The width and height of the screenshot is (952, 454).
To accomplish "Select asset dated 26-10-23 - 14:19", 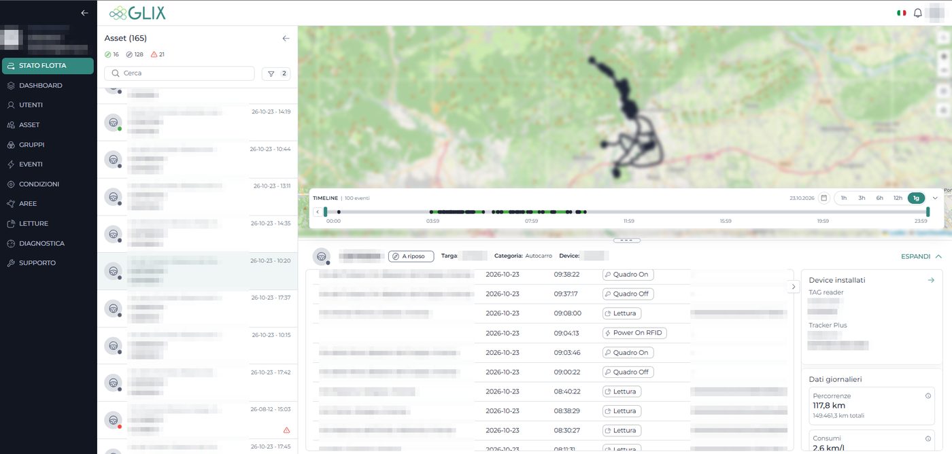I will pos(197,122).
